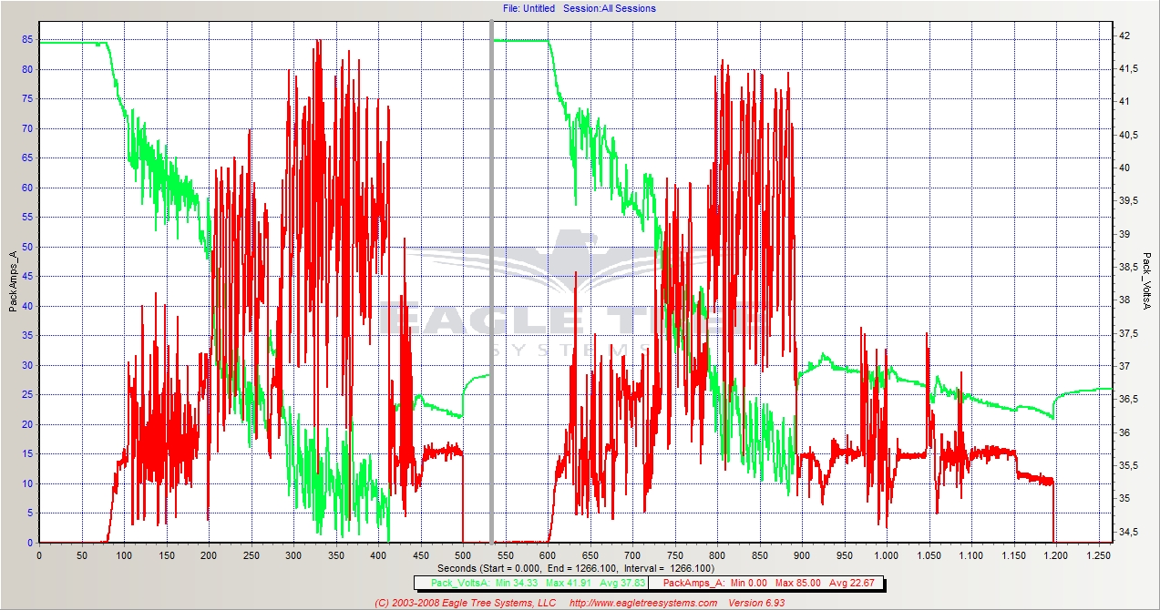Click the 42 tick on the Pack_Volts axis
The image size is (1160, 610).
tap(1124, 36)
